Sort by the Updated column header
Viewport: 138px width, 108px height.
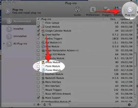tap(126, 19)
